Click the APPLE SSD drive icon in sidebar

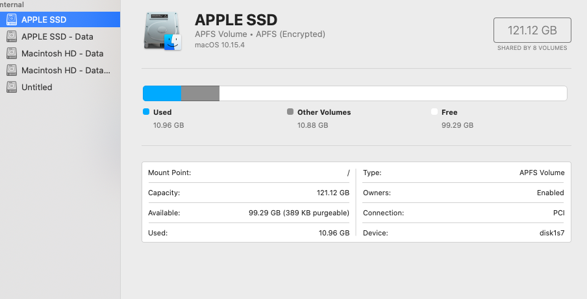(x=12, y=19)
